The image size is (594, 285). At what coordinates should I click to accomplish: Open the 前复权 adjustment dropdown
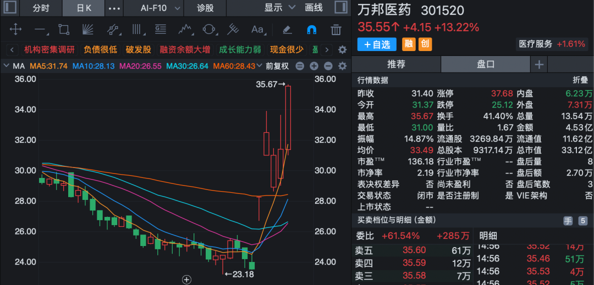click(x=277, y=66)
